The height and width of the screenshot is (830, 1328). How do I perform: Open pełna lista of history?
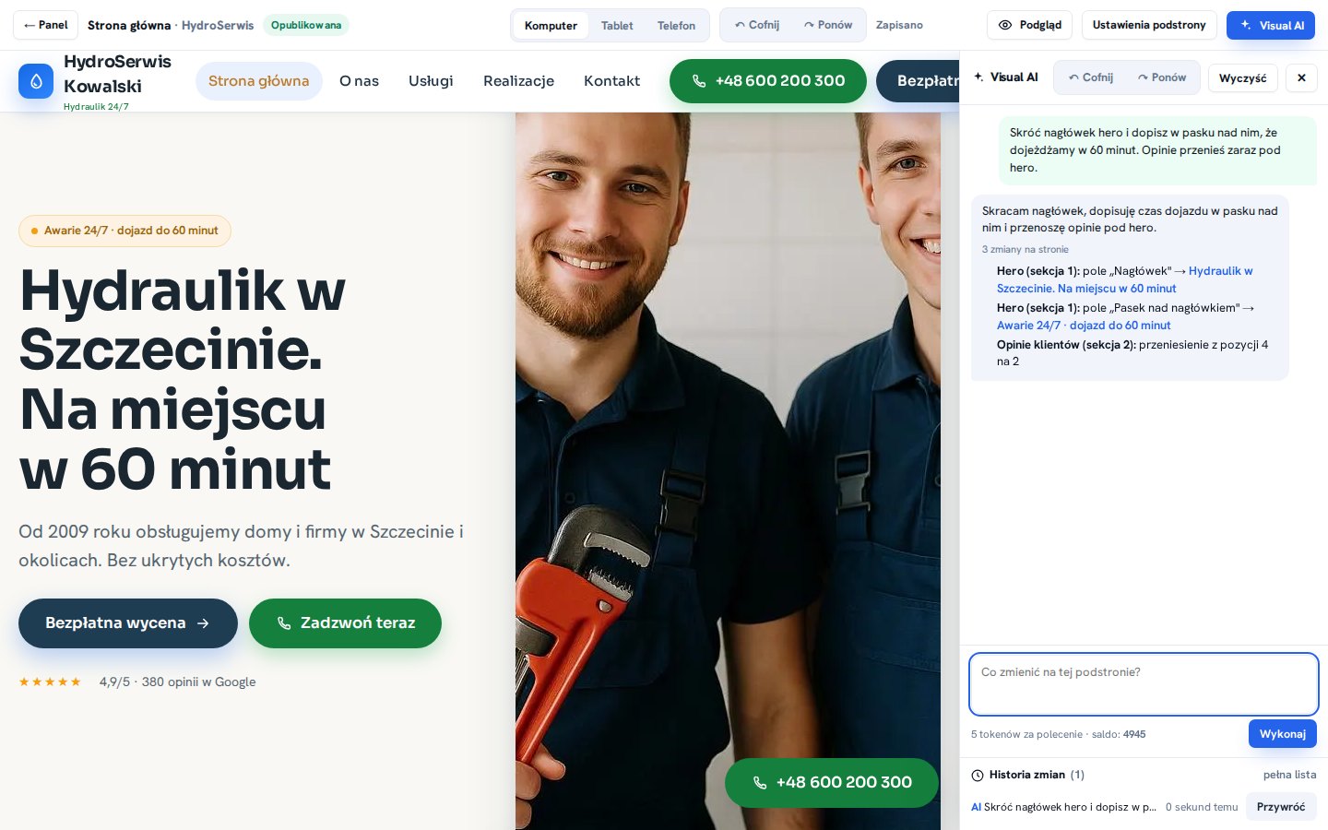[x=1289, y=775]
